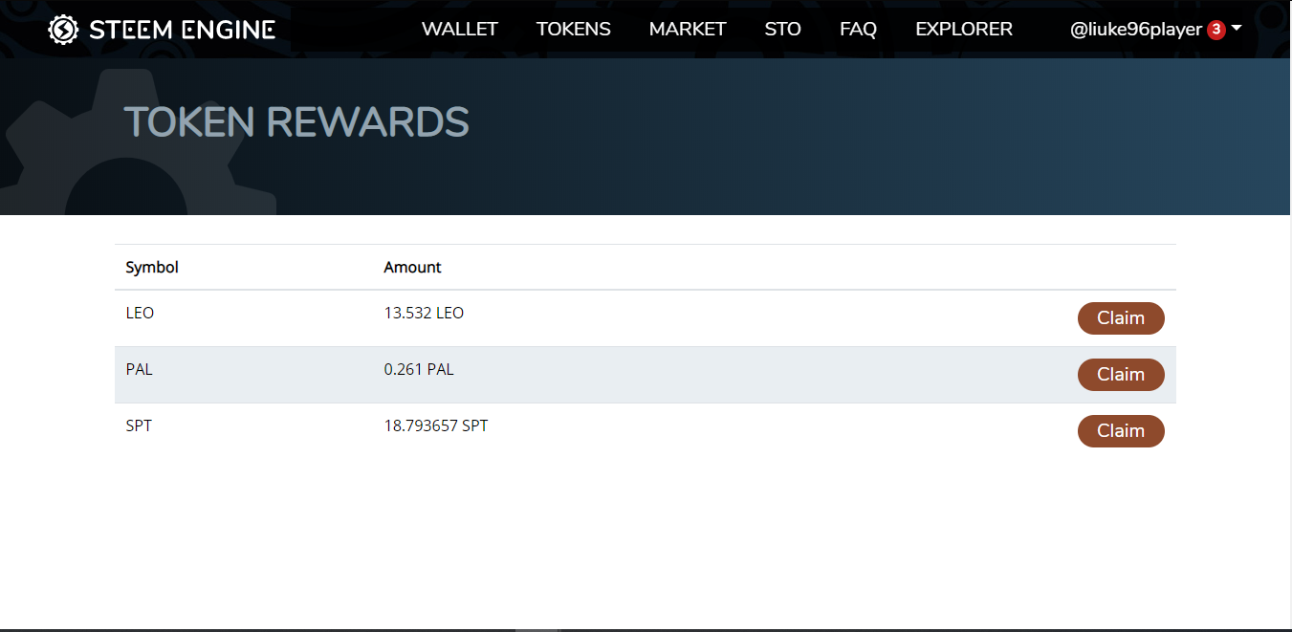Select the PAL symbol cell

(139, 370)
